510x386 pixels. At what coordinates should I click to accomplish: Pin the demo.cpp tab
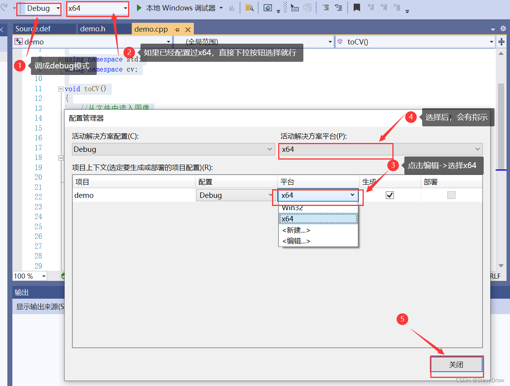pos(177,29)
